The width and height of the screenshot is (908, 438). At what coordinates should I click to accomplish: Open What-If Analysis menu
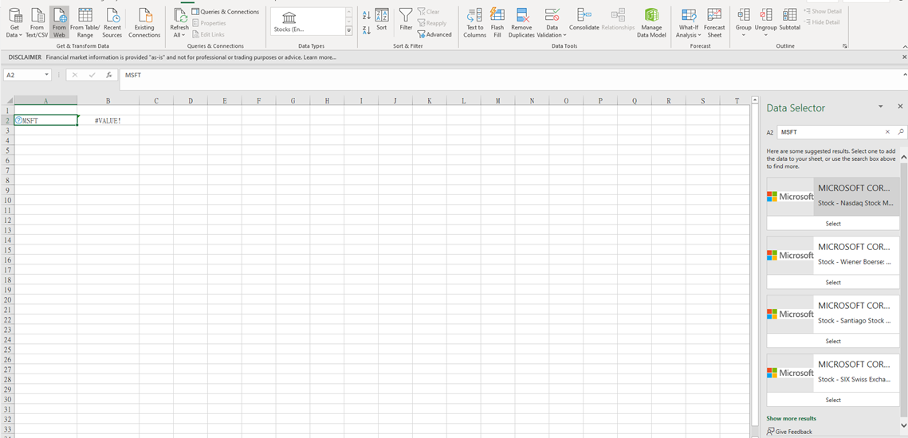click(x=689, y=23)
